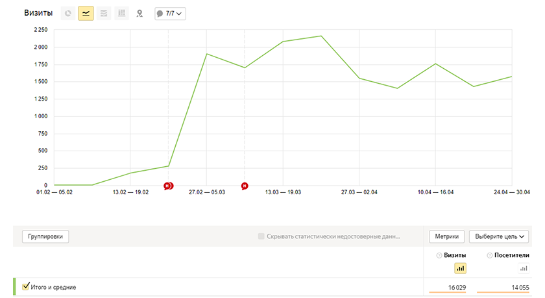545x298 pixels.
Task: Expand the Выберите цель dropdown
Action: [498, 236]
